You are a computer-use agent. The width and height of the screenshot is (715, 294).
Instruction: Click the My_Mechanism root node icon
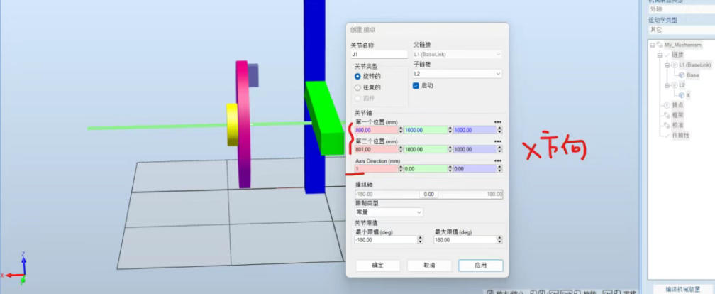pos(659,45)
